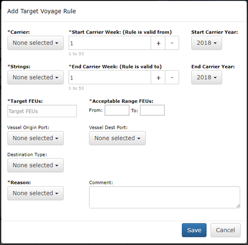
Task: Open the Vessel Dest Port dropdown
Action: tap(117, 138)
